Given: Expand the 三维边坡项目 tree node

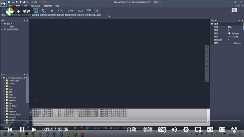Looking at the screenshot, I should click(x=1, y=29).
